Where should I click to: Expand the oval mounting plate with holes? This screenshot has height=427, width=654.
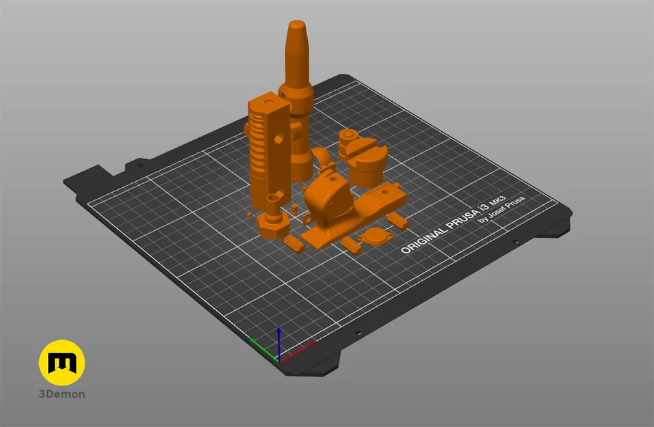[377, 235]
